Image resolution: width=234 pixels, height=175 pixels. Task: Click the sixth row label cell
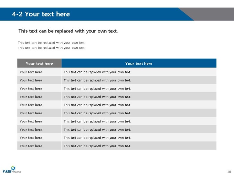39,113
